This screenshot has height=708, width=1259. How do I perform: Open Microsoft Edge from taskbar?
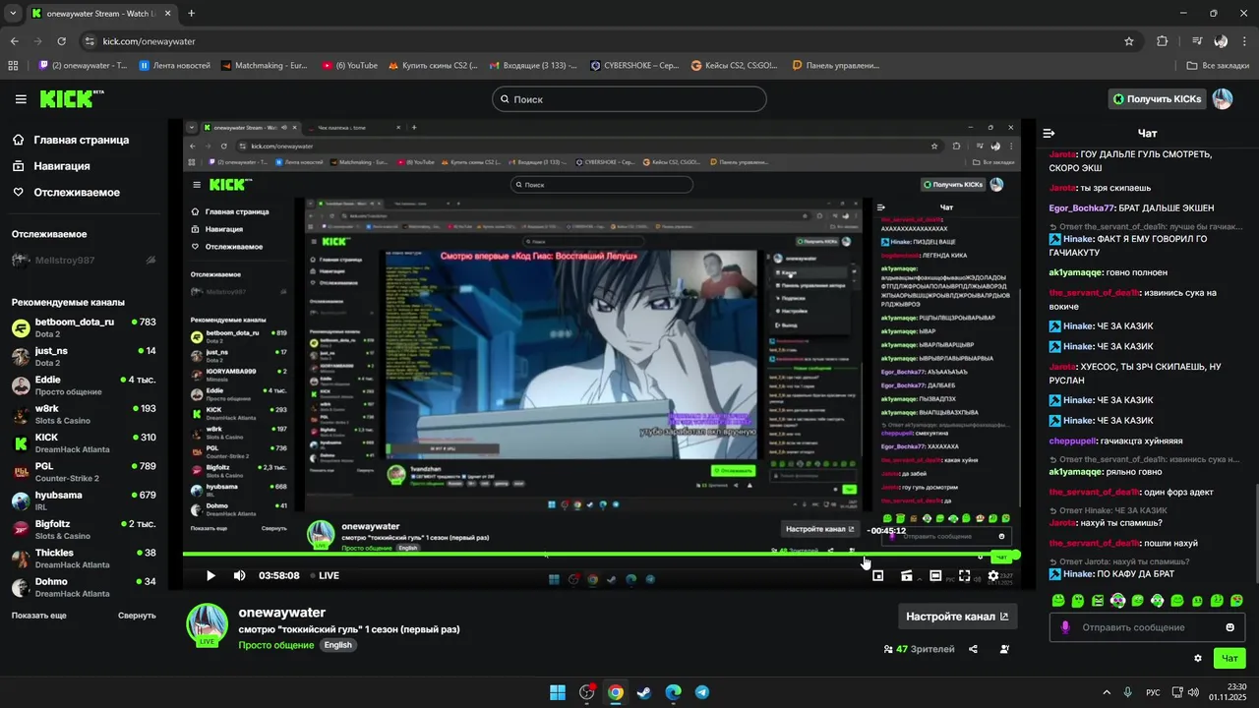(673, 692)
